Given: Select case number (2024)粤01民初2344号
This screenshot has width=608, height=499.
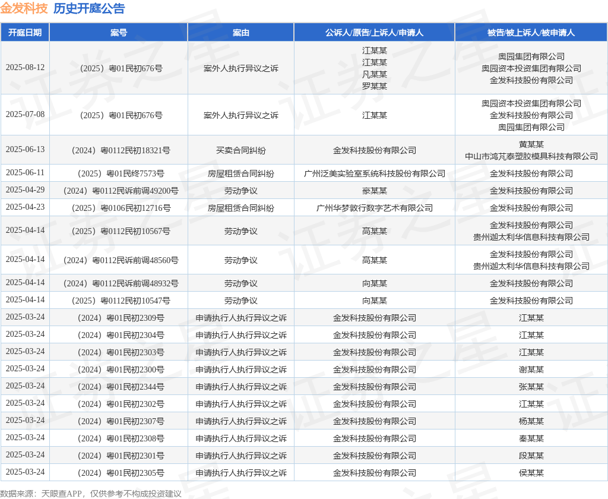Looking at the screenshot, I should 121,387.
